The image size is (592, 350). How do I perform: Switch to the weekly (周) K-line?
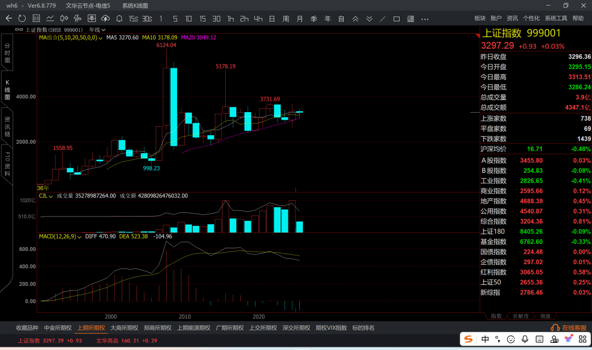click(x=286, y=19)
